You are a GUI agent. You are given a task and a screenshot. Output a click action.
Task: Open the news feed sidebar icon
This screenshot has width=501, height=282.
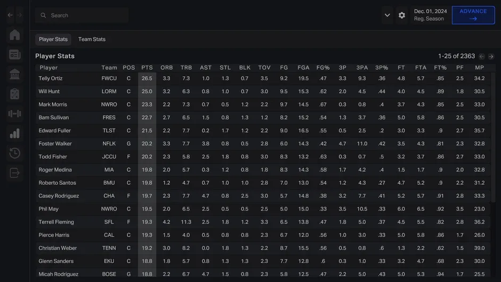[15, 55]
